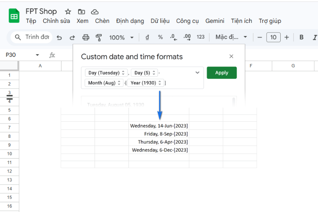
Task: Open the Name box dropdown arrow
Action: (37, 55)
